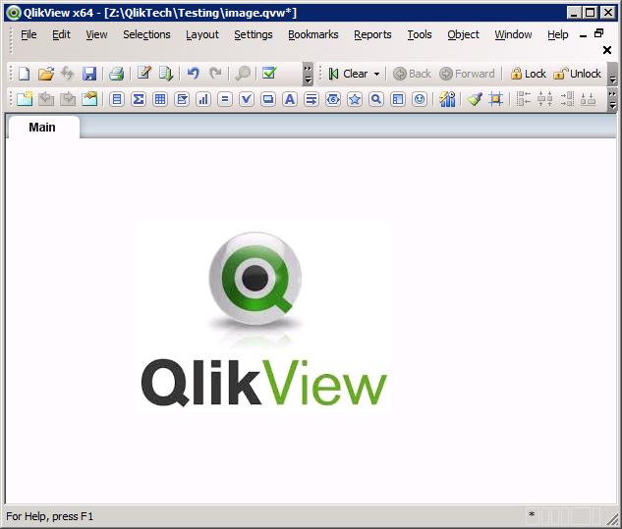Screen dimensions: 622x529
Task: Create a Chart with bar chart icon
Action: point(203,99)
